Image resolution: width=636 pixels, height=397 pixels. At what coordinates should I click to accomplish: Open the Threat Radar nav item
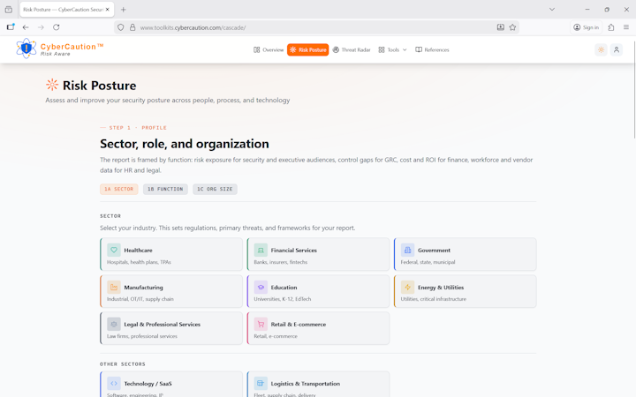352,50
